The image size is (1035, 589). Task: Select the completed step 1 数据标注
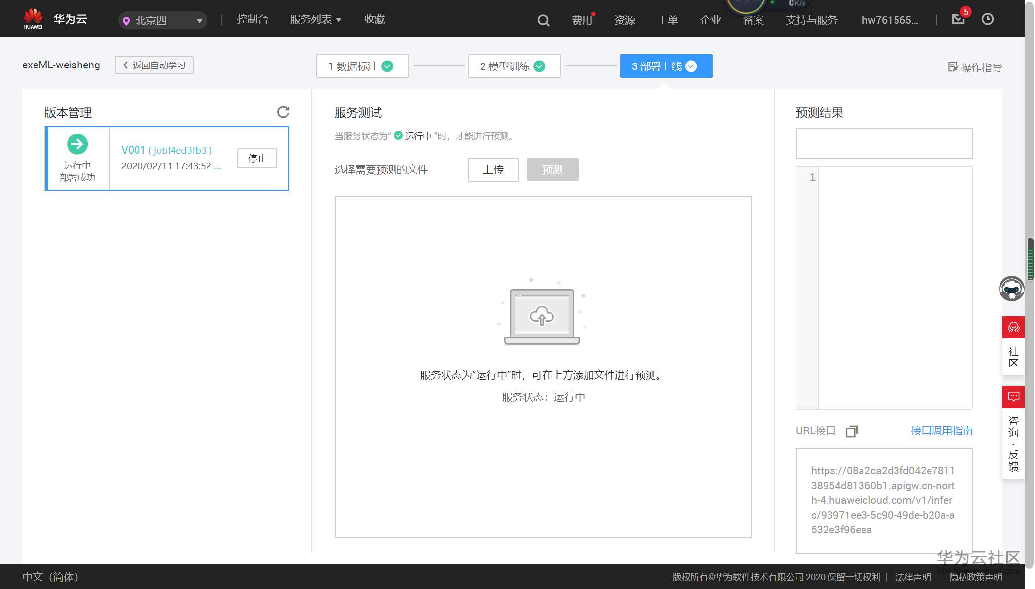[362, 65]
